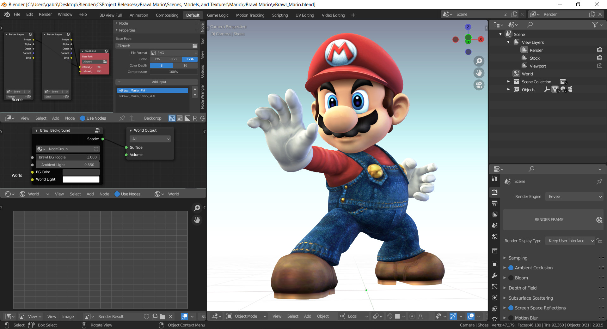The image size is (607, 329).
Task: Open the World properties tab icon
Action: [495, 236]
